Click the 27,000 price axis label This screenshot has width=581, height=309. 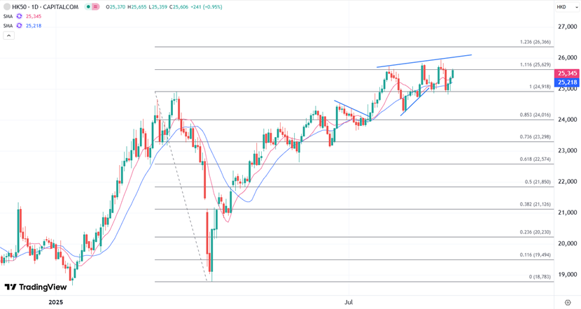[566, 27]
